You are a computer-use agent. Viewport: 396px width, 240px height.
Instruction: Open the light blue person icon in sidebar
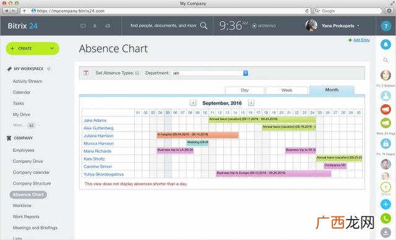coord(385,96)
